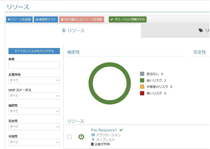Image resolution: width=210 pixels, height=149 pixels.
Task: Run the 接続性テスト button
Action: [46, 19]
